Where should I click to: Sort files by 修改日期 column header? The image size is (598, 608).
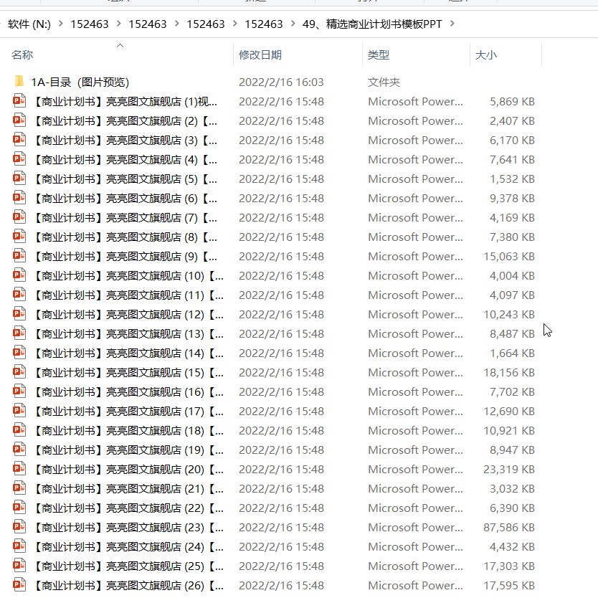260,54
